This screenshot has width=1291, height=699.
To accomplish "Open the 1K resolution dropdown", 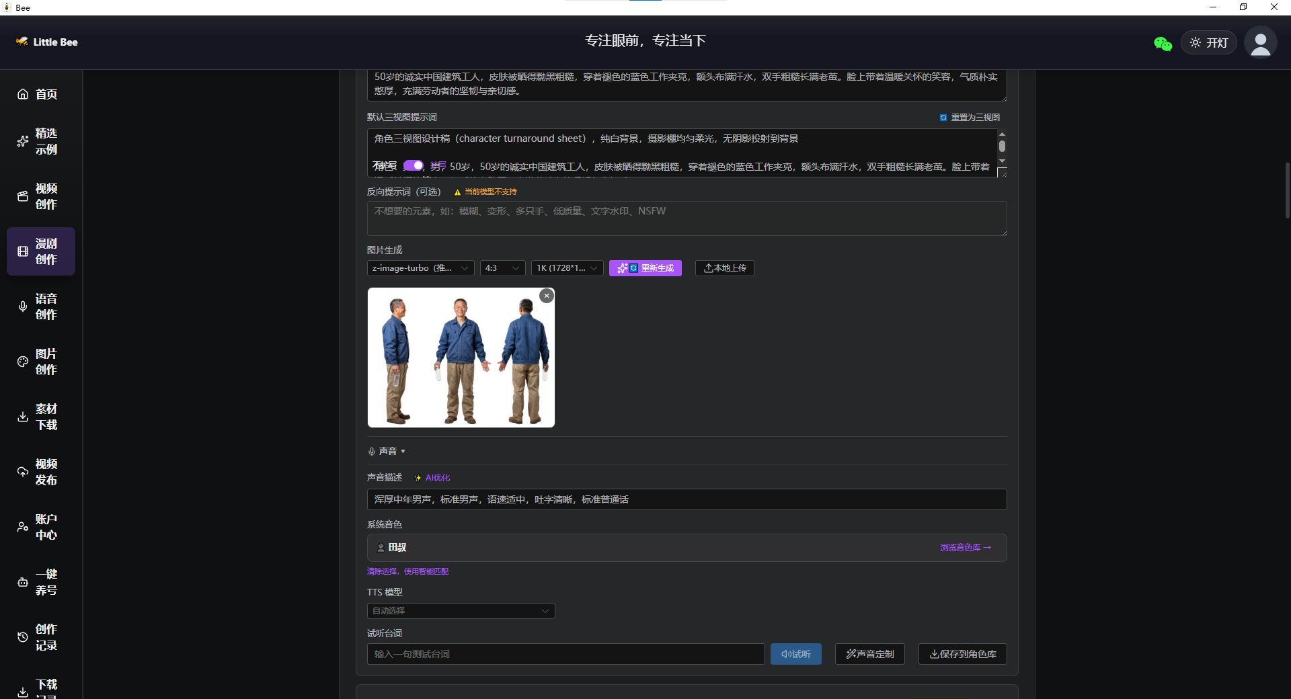I will (x=567, y=268).
